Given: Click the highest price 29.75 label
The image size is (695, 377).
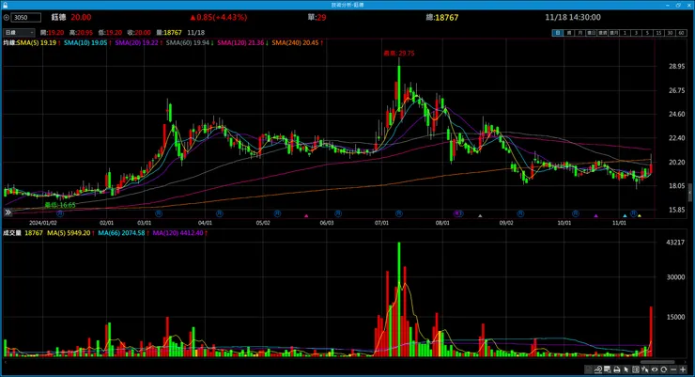Looking at the screenshot, I should point(399,54).
